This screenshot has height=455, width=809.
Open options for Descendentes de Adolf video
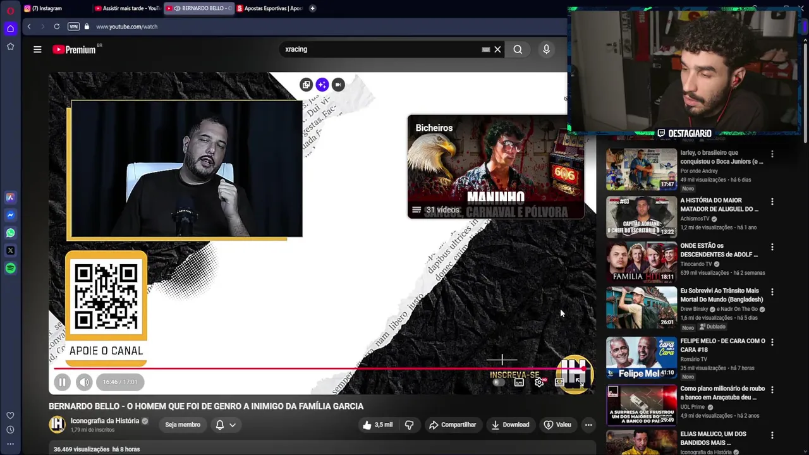(772, 247)
